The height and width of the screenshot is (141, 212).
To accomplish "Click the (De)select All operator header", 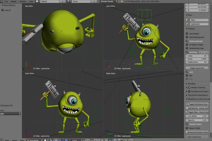I will (6, 105).
